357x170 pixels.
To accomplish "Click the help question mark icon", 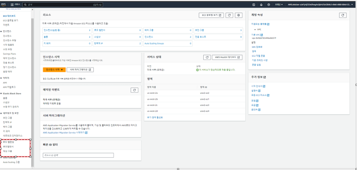I will pos(269,5).
